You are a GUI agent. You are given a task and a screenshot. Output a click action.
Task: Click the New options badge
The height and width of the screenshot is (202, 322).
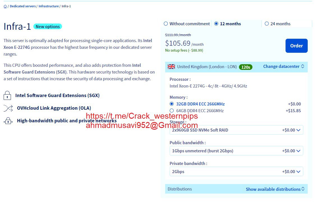(x=48, y=26)
